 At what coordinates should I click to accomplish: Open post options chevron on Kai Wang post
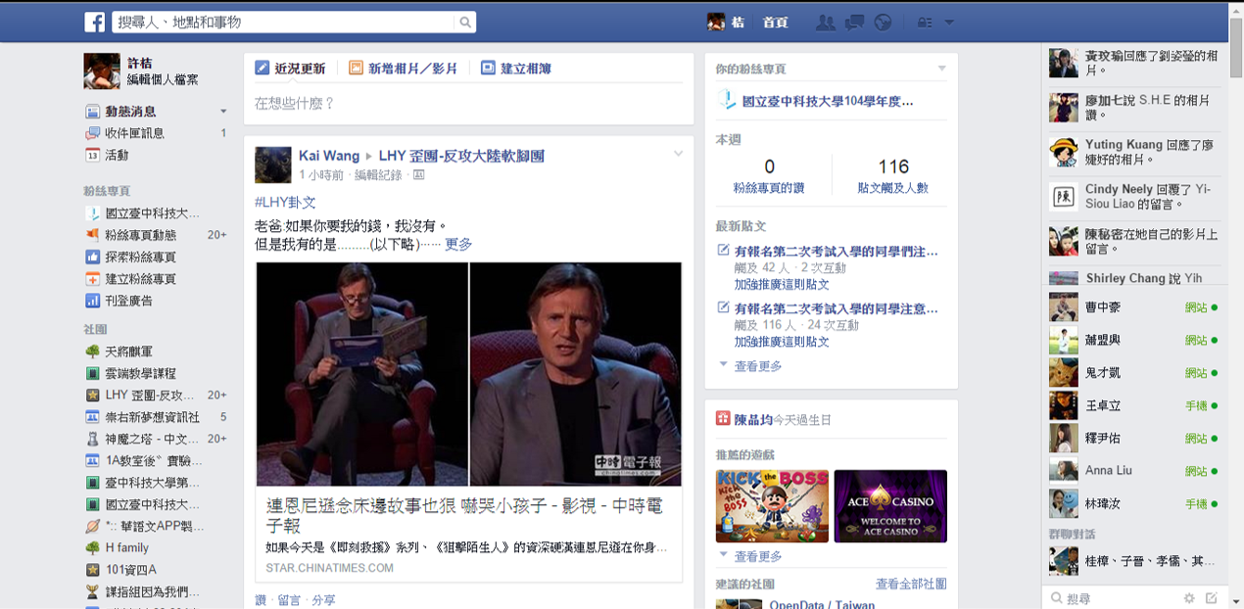coord(678,154)
